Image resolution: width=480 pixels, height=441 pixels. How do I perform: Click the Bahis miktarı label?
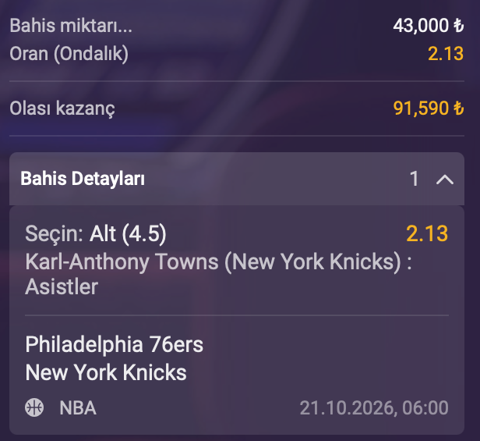coord(71,26)
